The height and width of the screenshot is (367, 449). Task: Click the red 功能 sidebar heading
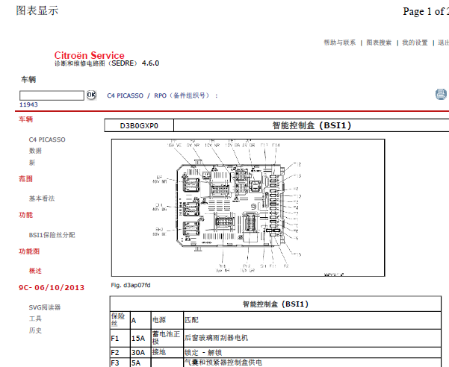(x=25, y=215)
